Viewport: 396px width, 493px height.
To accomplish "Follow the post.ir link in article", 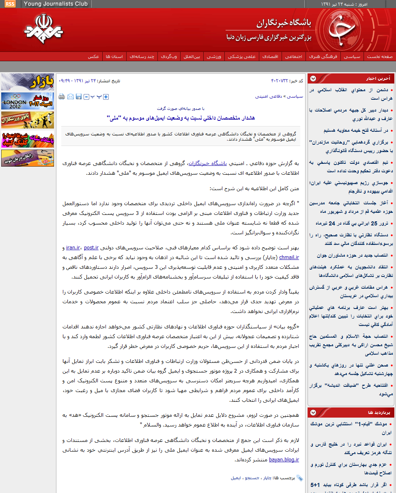I will (x=91, y=247).
